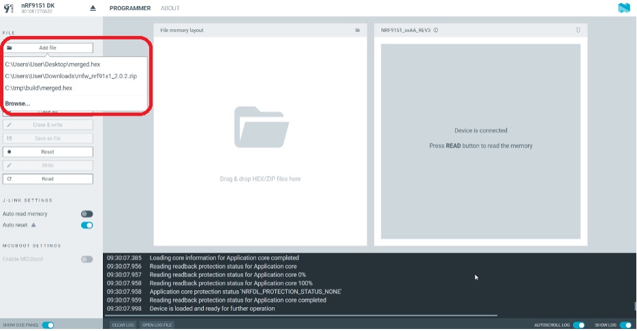Image resolution: width=637 pixels, height=331 pixels.
Task: Choose mfw_nrf91x1_2.0.2.zip from the file list
Action: click(71, 76)
